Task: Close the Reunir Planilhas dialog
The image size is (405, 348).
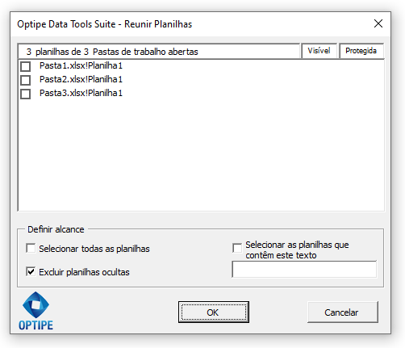Action: click(x=378, y=23)
